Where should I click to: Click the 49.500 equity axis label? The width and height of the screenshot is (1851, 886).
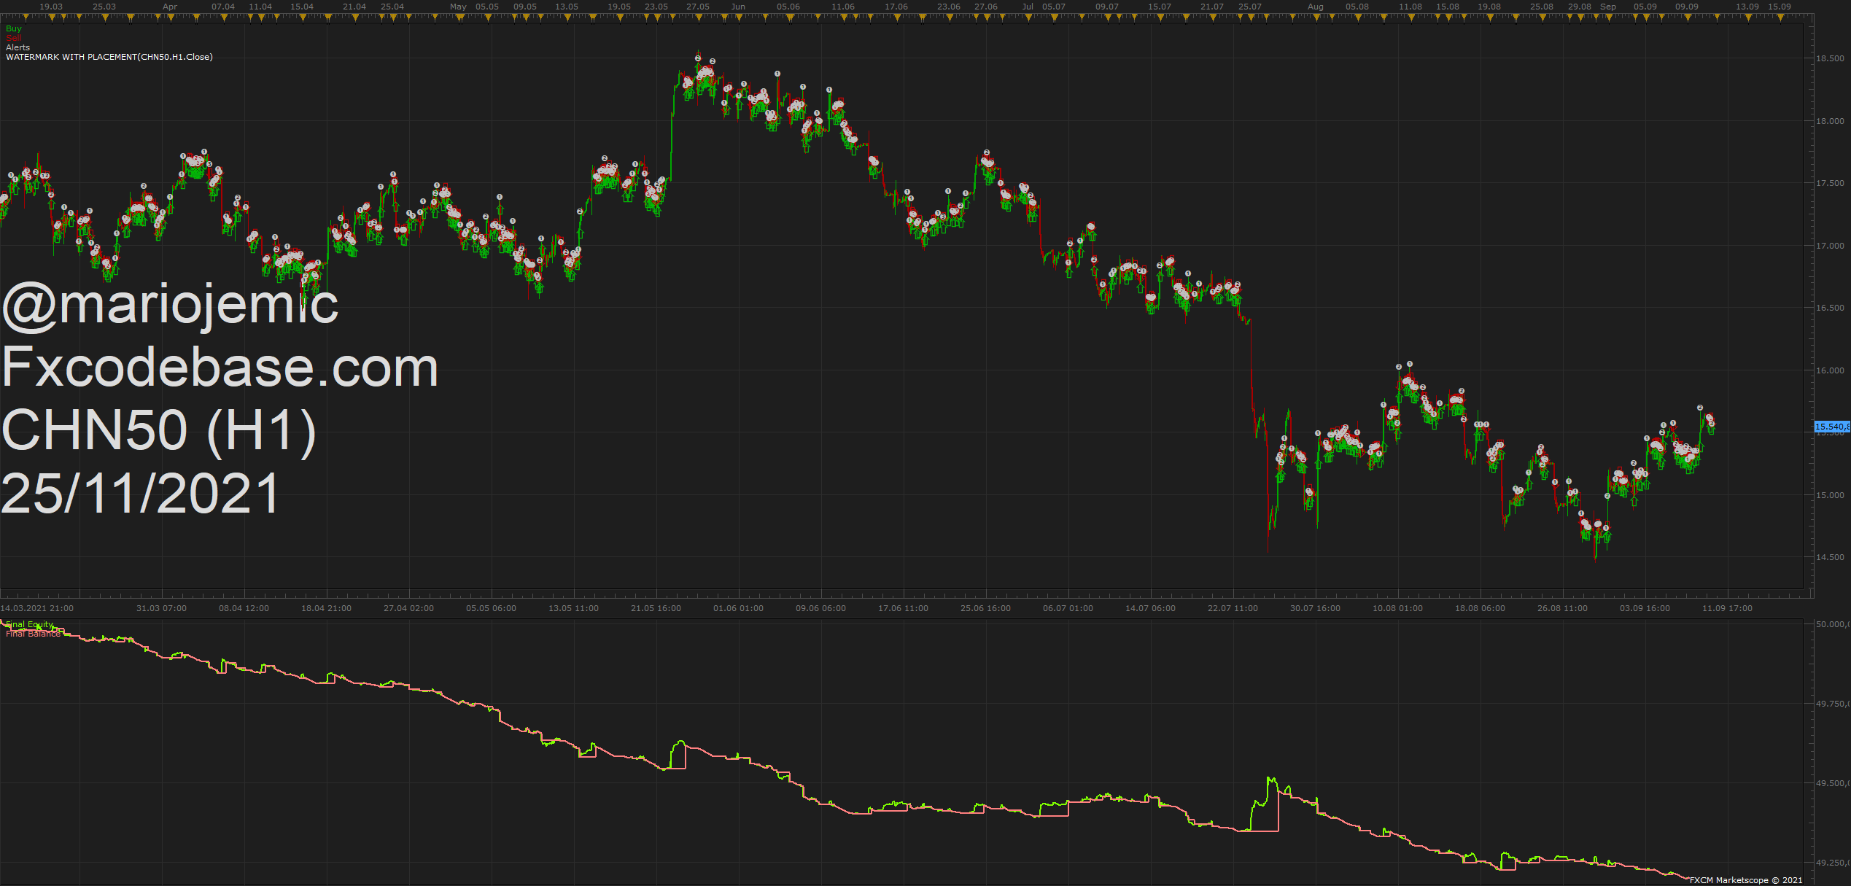click(1833, 783)
